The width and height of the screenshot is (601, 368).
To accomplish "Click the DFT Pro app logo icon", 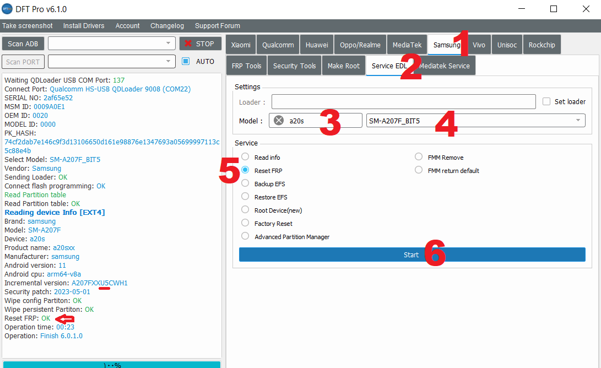I will point(8,9).
